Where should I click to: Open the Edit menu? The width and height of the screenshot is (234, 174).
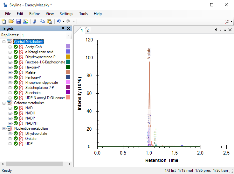click(20, 14)
